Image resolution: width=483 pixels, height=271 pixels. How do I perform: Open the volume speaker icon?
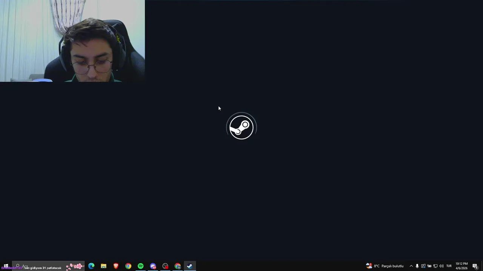[x=441, y=266]
